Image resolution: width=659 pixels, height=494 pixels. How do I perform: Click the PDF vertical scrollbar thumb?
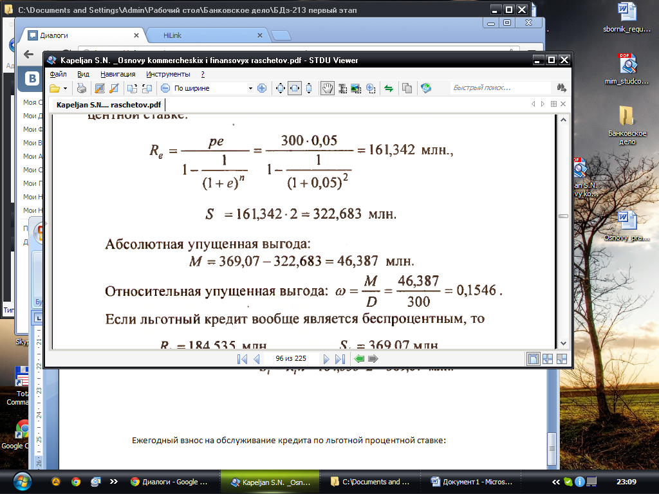563,216
